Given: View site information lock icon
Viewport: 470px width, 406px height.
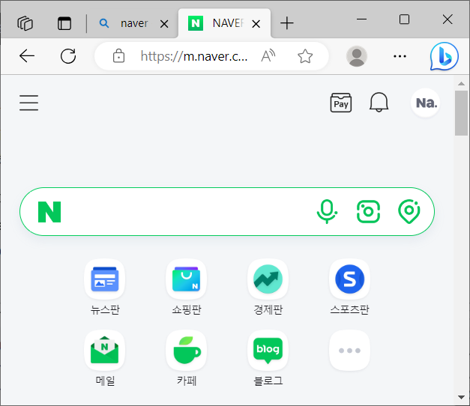Looking at the screenshot, I should coord(118,56).
